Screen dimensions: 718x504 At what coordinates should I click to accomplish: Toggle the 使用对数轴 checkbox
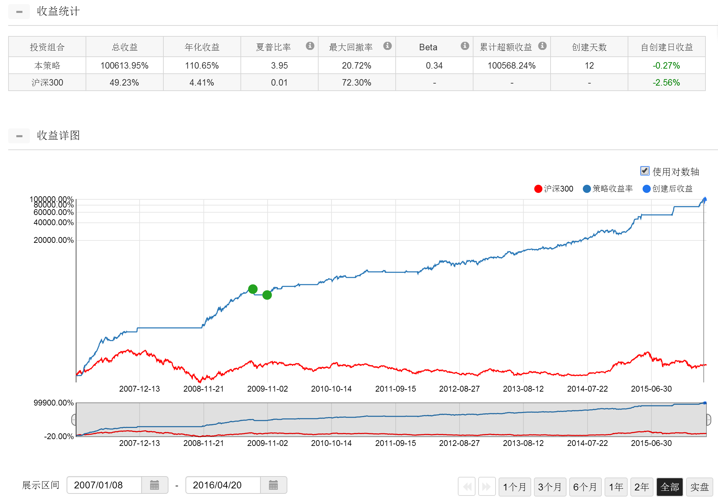(645, 171)
